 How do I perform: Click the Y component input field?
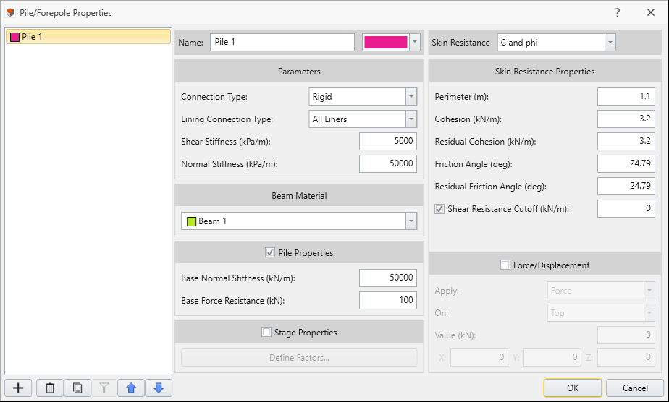pyautogui.click(x=552, y=358)
